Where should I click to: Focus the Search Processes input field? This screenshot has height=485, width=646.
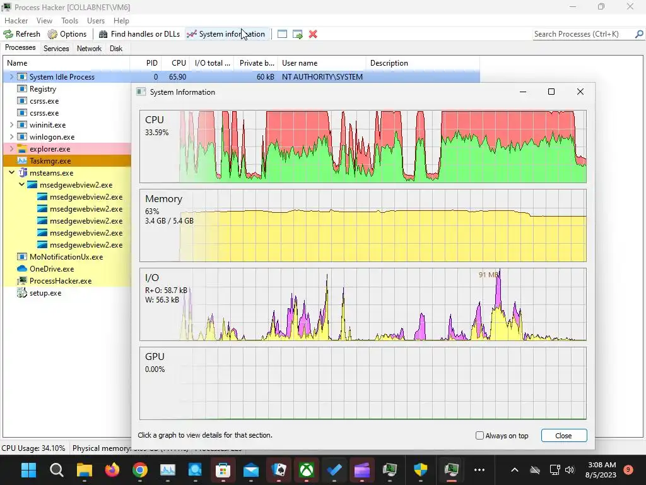(x=584, y=34)
